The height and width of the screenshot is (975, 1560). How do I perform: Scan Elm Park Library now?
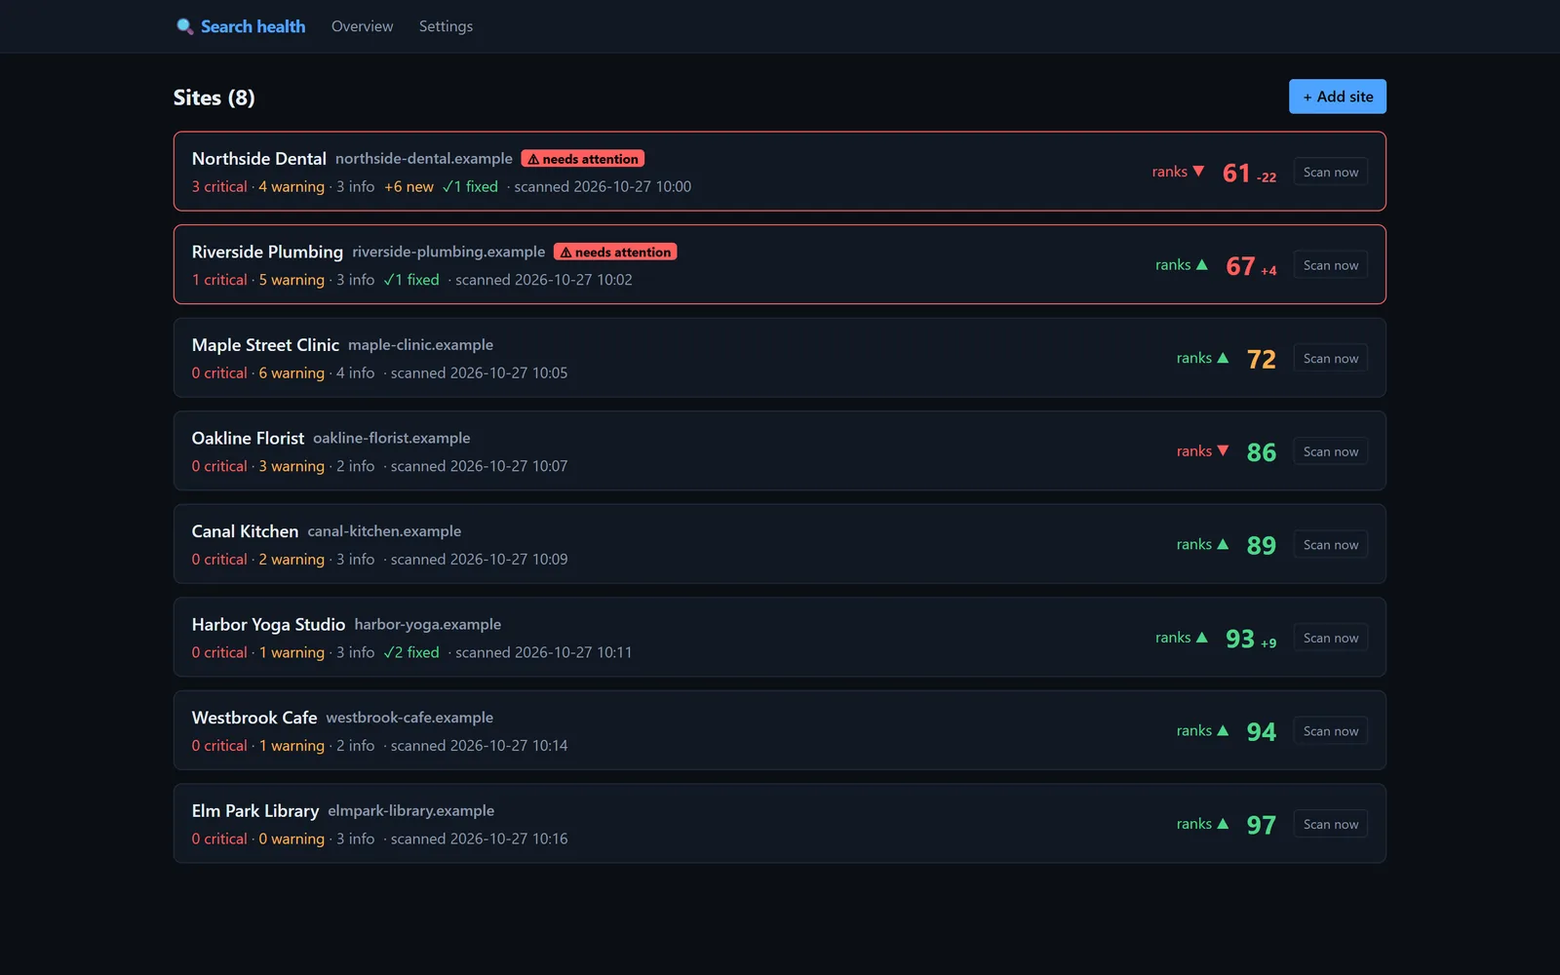coord(1331,824)
